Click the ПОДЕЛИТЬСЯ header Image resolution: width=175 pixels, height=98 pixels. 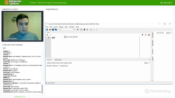click(x=52, y=9)
